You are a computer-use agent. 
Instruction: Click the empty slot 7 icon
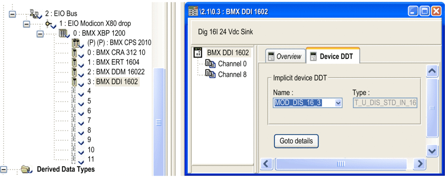[77, 121]
